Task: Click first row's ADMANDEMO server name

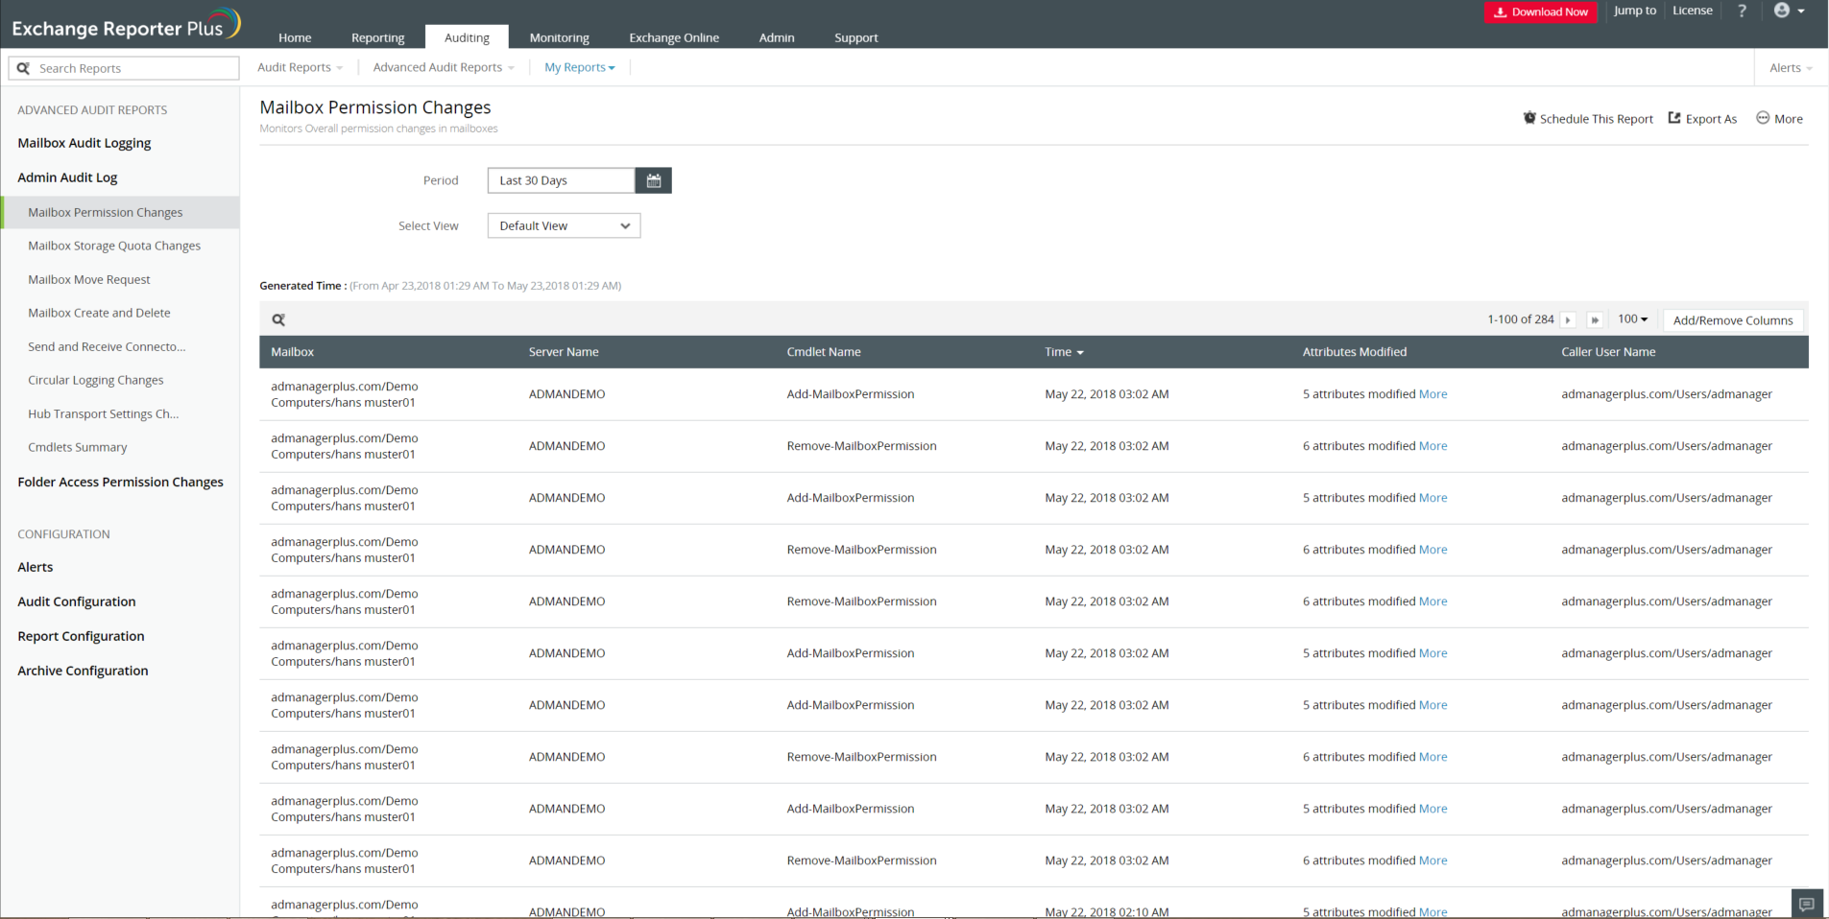Action: 567,394
